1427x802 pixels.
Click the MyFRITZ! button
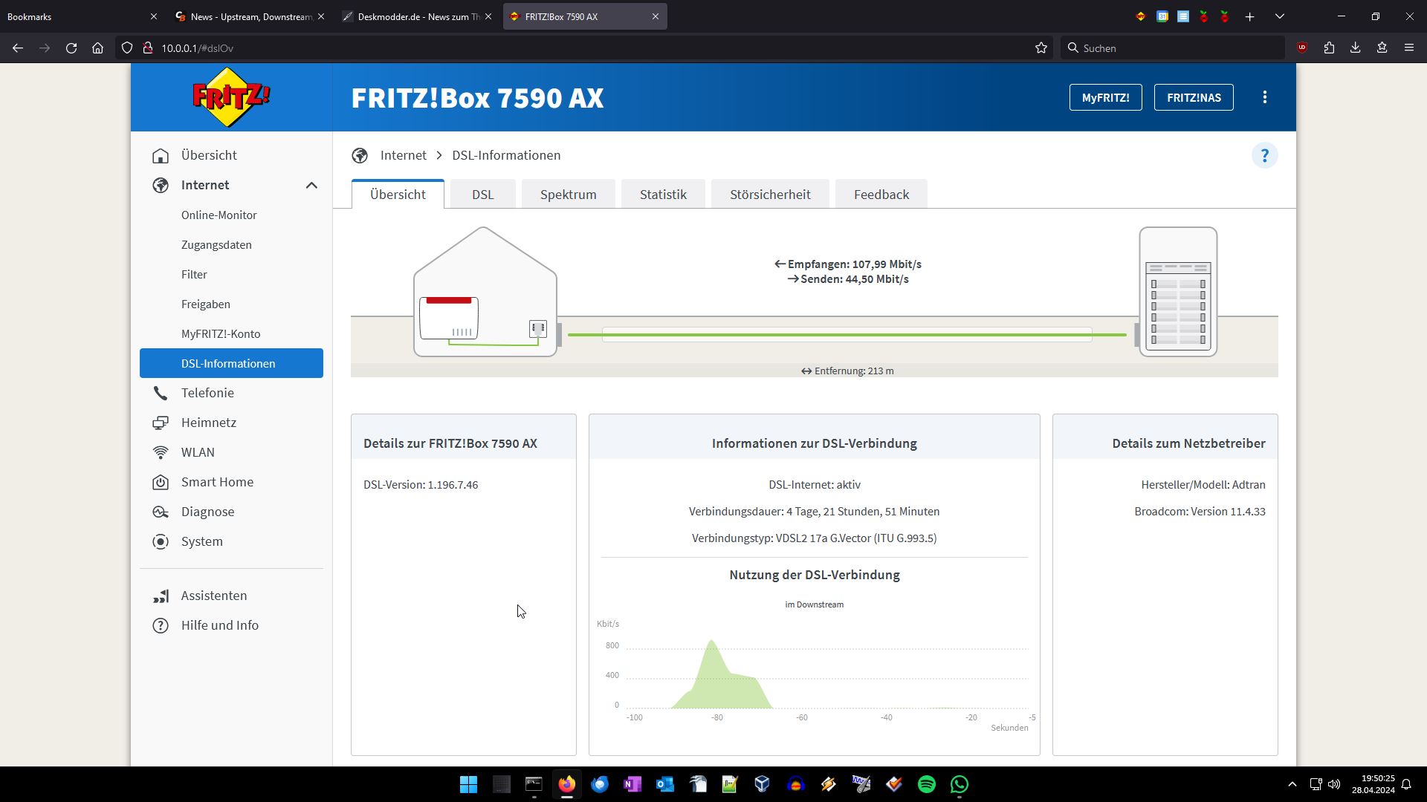point(1105,97)
